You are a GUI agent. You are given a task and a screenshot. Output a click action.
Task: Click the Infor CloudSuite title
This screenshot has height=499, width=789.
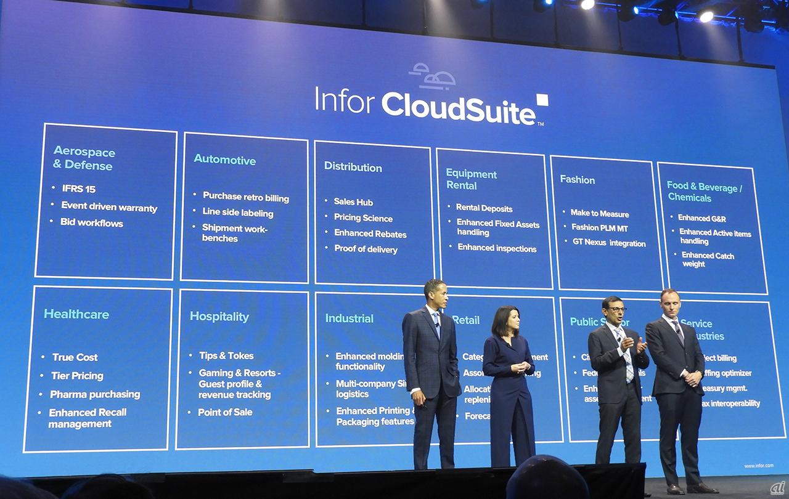pos(431,106)
